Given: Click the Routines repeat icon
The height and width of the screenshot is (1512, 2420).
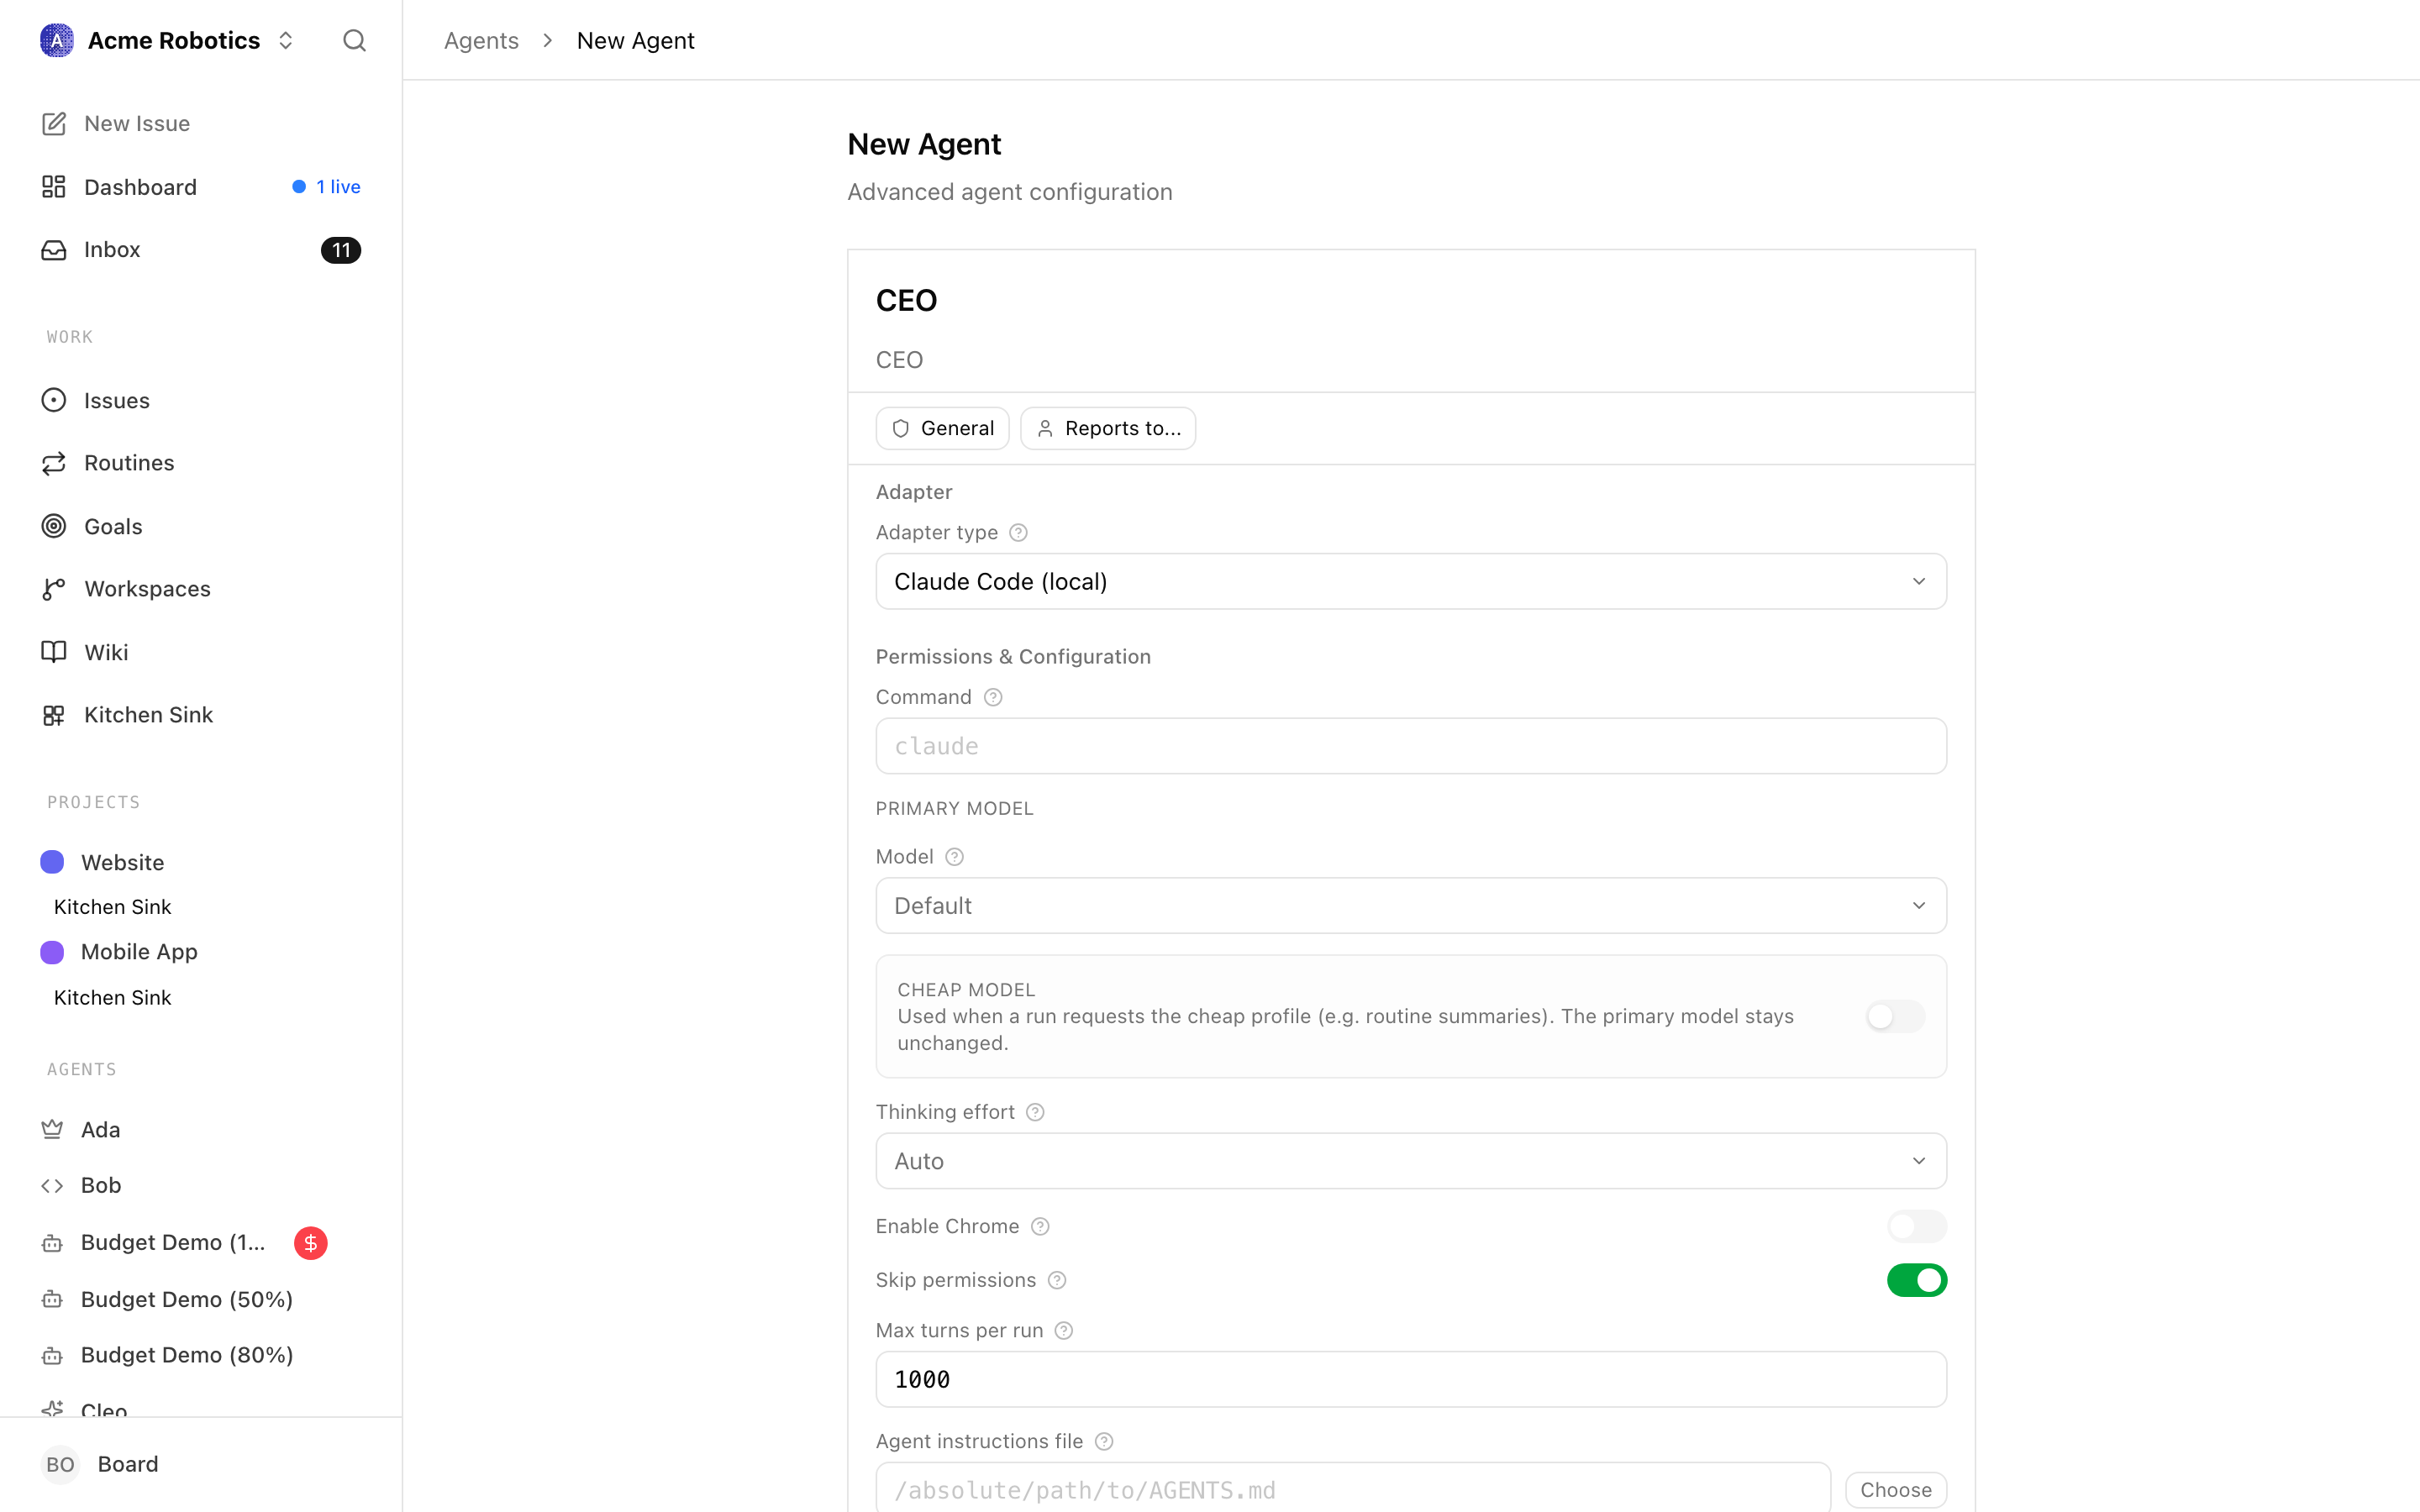Looking at the screenshot, I should [54, 463].
